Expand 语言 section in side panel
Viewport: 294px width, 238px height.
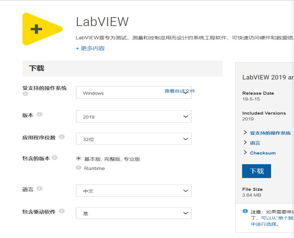(x=255, y=143)
